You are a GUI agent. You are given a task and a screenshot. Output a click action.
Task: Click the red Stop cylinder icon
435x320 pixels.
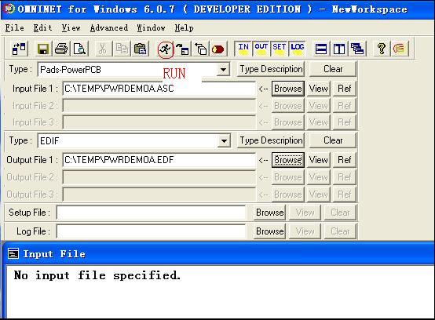pyautogui.click(x=218, y=49)
